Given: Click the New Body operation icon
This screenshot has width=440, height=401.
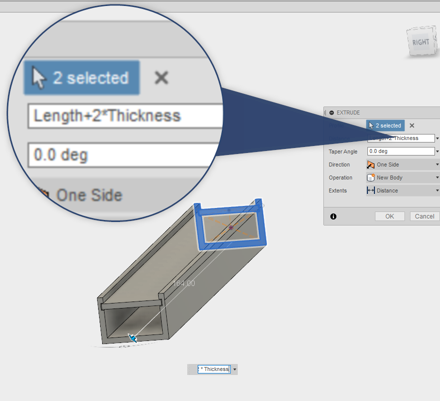Looking at the screenshot, I should click(x=371, y=177).
